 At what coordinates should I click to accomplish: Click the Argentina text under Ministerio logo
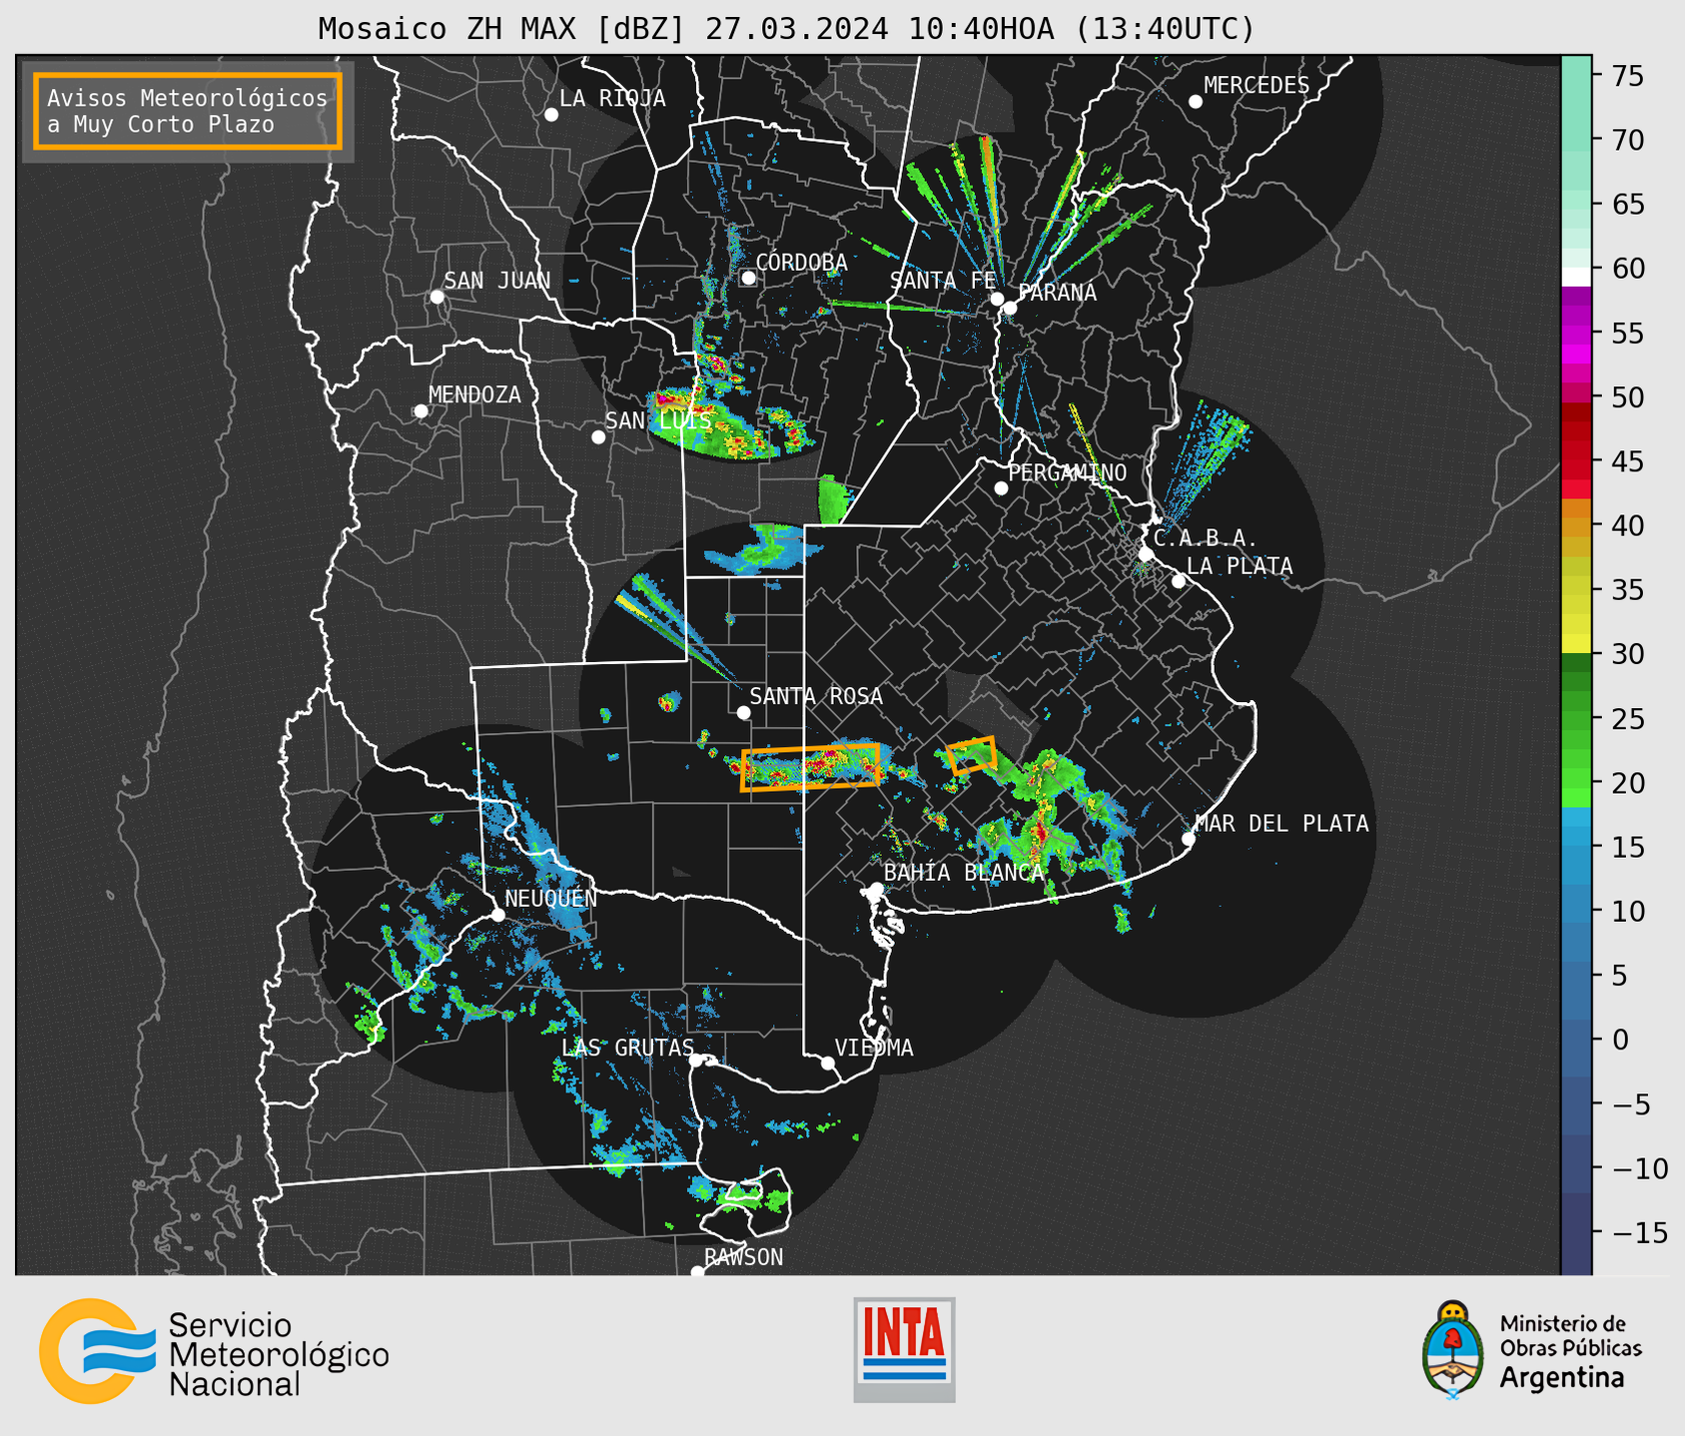[1561, 1378]
